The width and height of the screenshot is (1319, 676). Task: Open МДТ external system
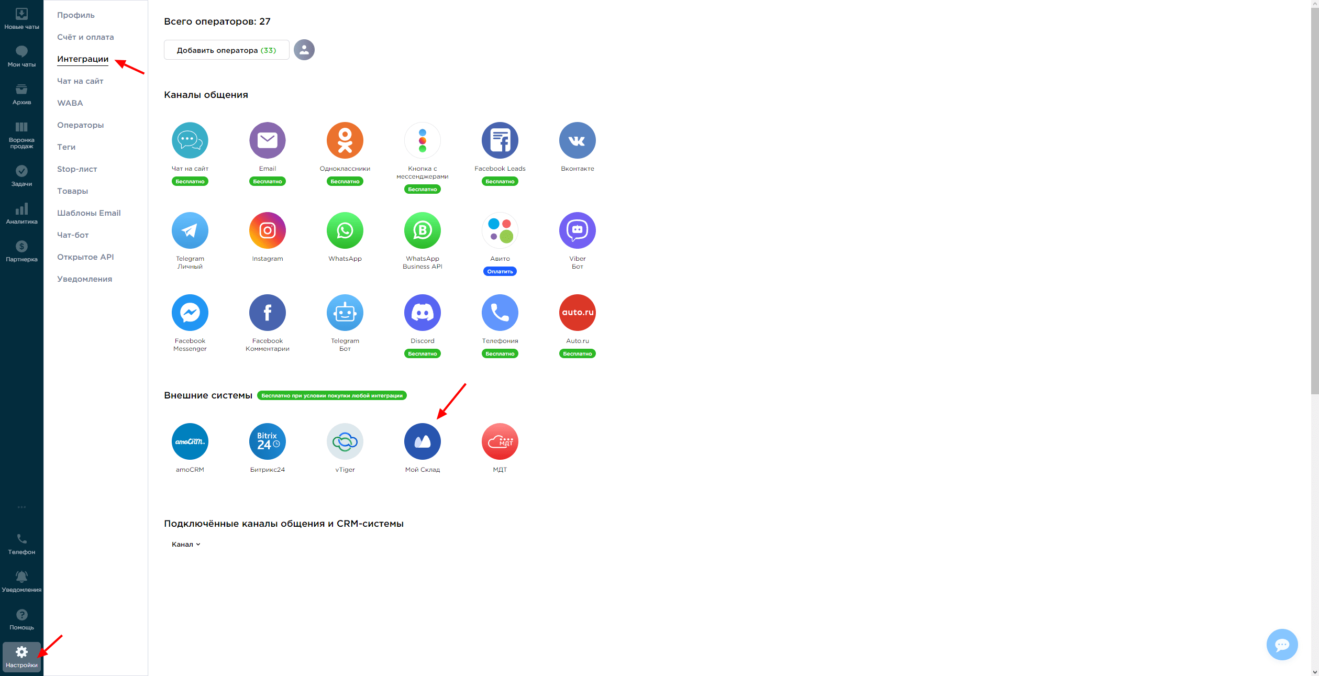point(499,441)
